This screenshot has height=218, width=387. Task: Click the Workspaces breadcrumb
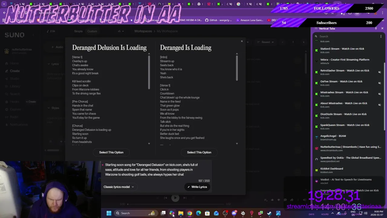(143, 31)
